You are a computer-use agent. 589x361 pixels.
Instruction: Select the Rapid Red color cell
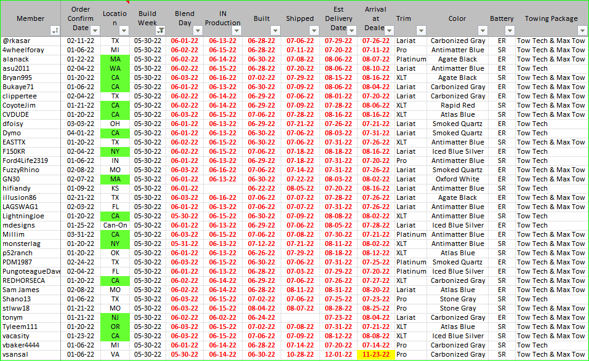457,105
